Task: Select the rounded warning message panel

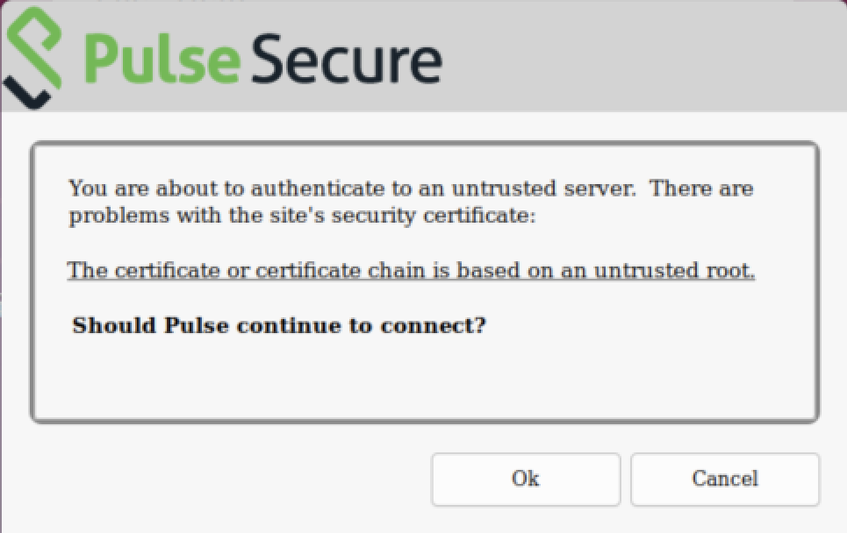Action: [424, 281]
